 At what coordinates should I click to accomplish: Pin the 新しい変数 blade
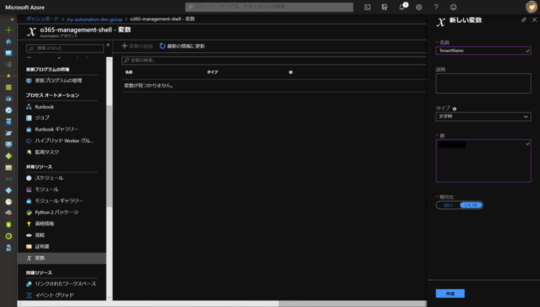click(x=524, y=20)
